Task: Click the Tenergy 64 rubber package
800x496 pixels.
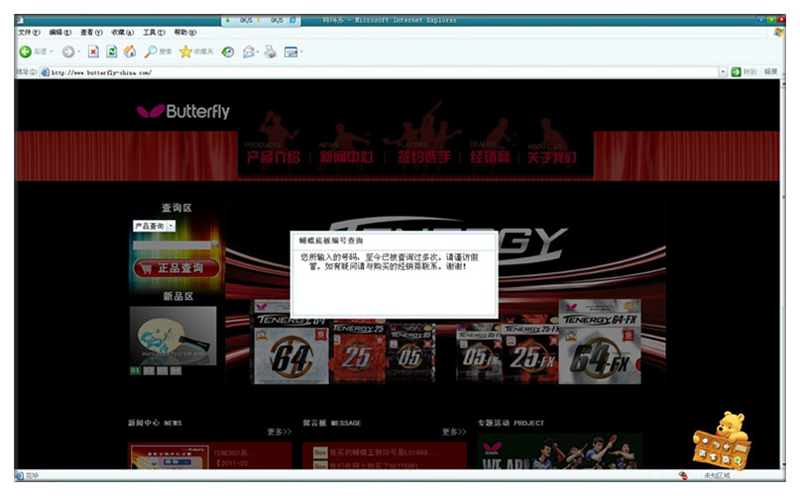Action: click(x=291, y=348)
